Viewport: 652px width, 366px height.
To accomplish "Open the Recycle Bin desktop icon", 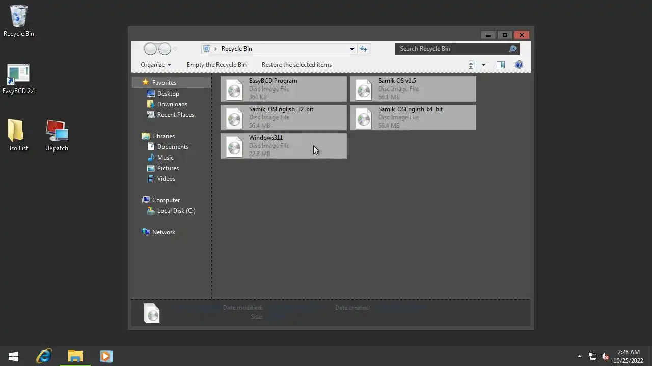I will point(19,21).
